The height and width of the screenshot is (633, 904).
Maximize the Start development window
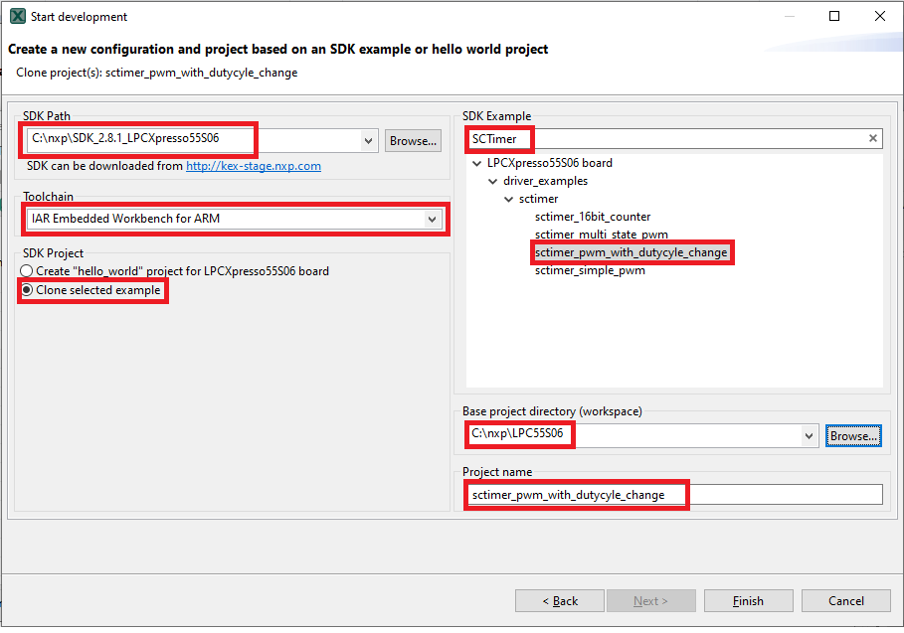pyautogui.click(x=834, y=17)
